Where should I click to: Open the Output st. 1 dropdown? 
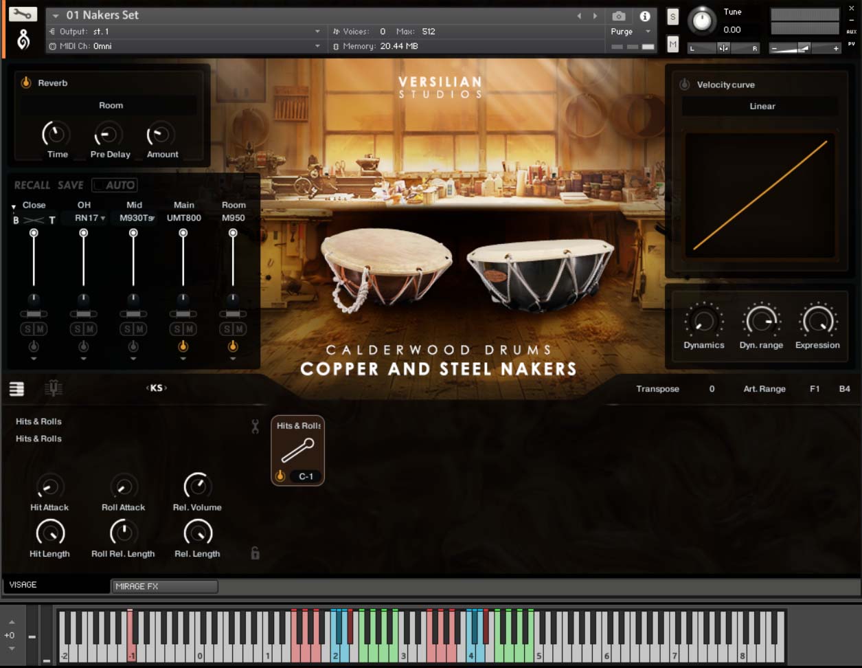click(184, 32)
